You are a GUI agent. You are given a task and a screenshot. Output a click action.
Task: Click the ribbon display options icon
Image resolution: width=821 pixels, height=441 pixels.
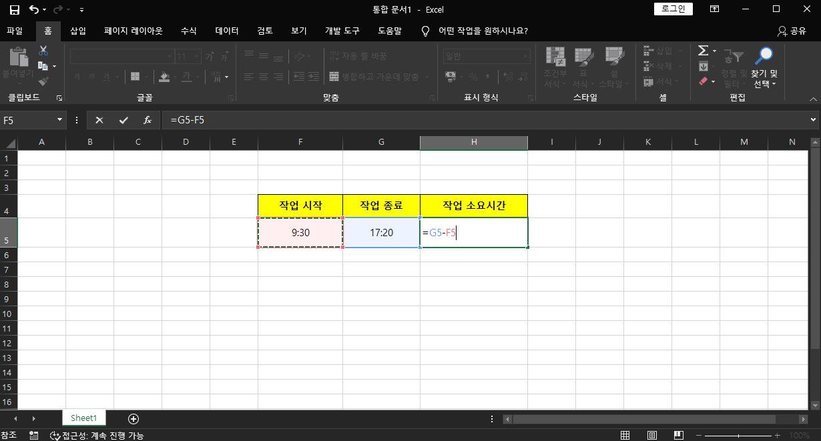(x=714, y=9)
